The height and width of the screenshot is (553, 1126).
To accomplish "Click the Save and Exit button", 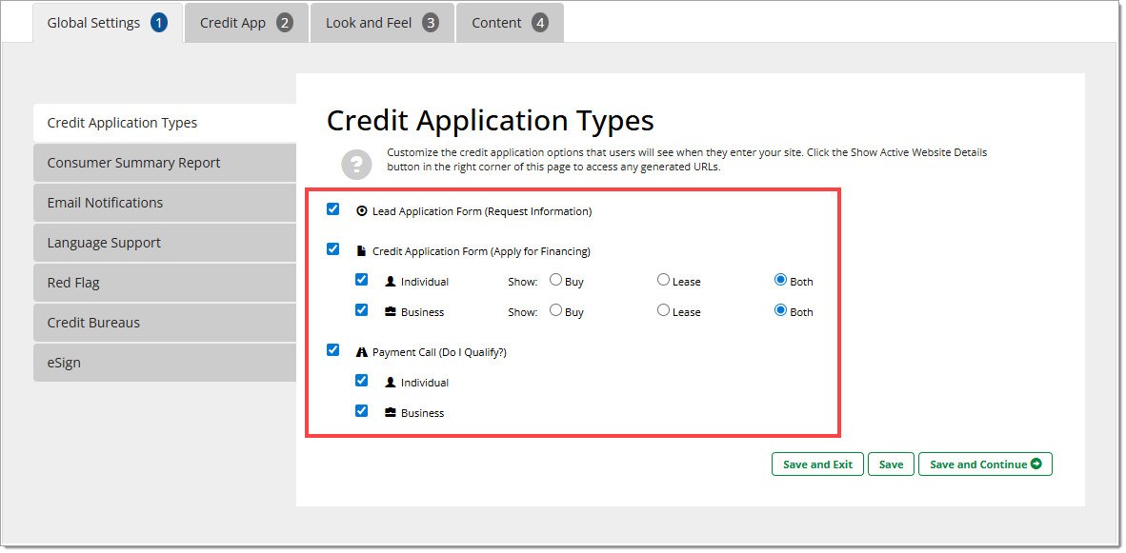I will pyautogui.click(x=817, y=464).
